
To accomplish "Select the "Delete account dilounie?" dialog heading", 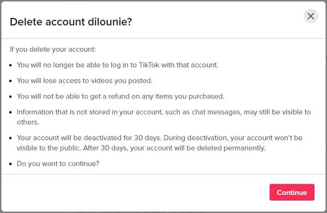I will point(71,22).
